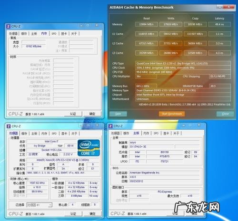Viewport: 238px width, 221px height.
Task: Switch to 缓存 tab in processor CPU-Z window
Action: click(24, 134)
